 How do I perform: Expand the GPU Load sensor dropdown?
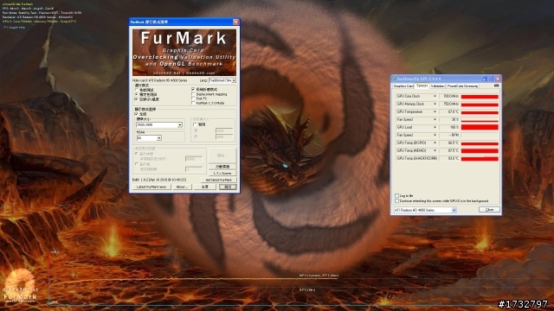pyautogui.click(x=435, y=127)
